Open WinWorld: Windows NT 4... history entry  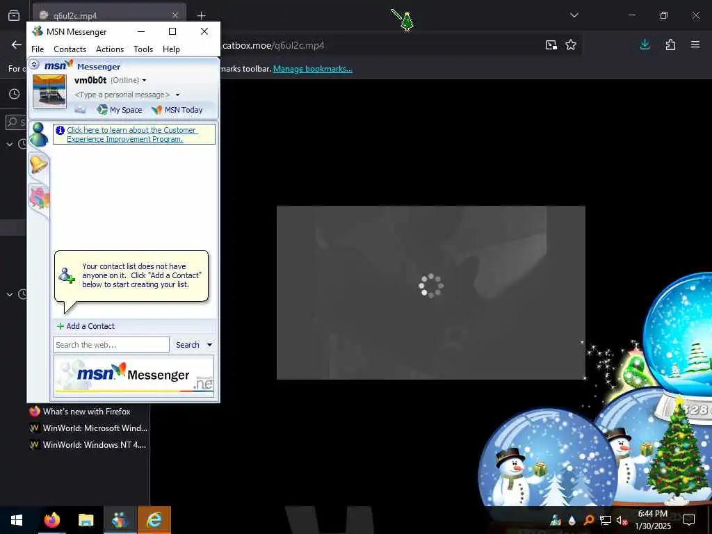tap(88, 445)
